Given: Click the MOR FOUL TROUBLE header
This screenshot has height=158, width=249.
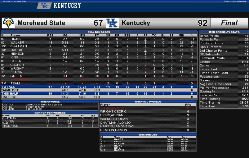Looking at the screenshot, I should 148,102.
